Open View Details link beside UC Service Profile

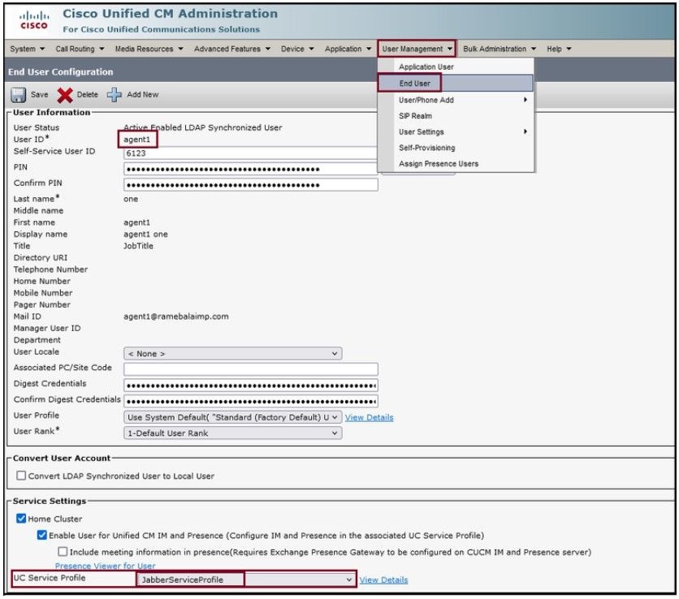383,580
